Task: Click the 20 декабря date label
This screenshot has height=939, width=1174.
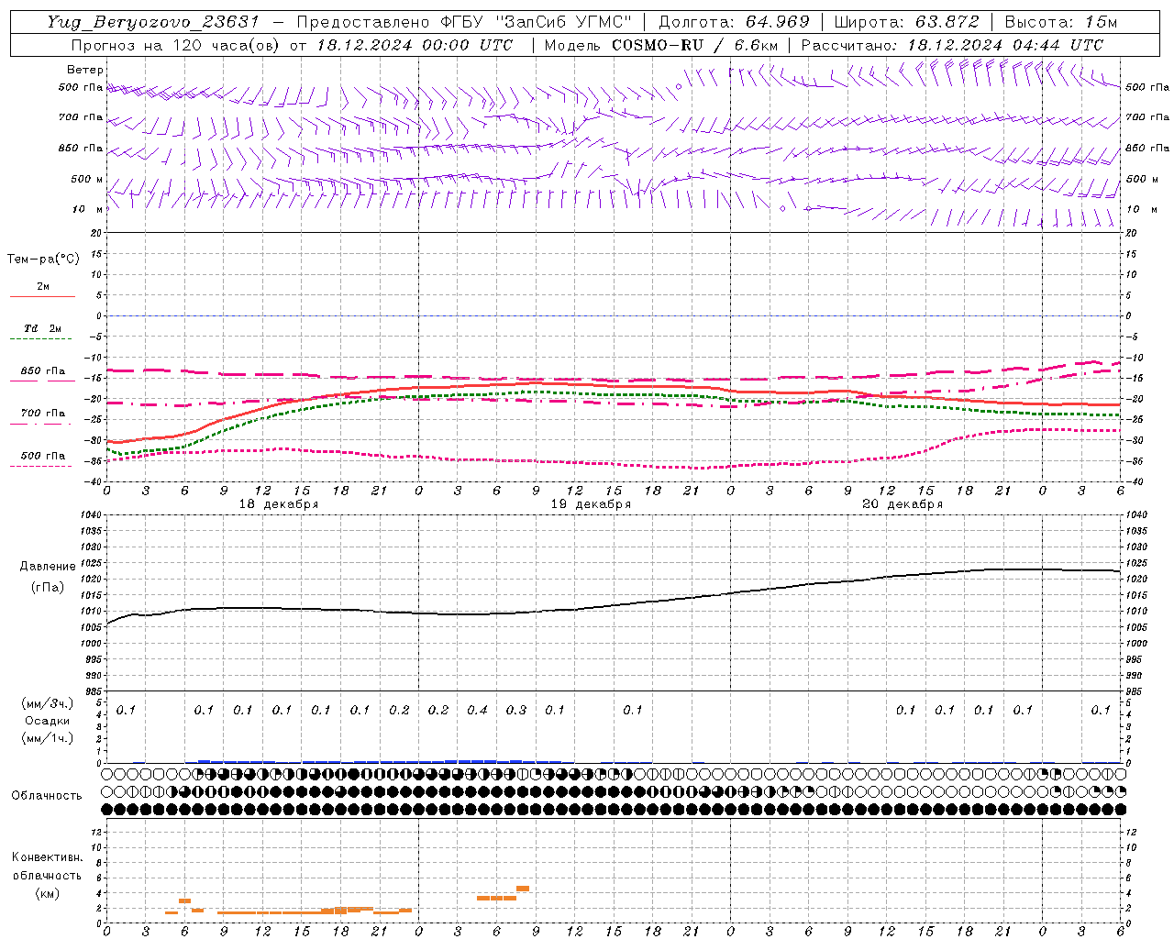Action: 903,504
